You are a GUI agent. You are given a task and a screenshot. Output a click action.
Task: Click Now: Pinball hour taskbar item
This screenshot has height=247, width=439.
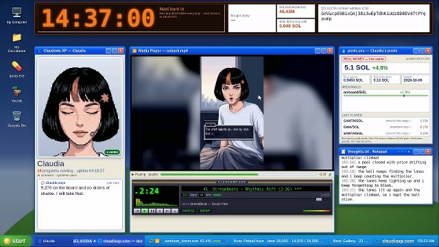click(278, 241)
